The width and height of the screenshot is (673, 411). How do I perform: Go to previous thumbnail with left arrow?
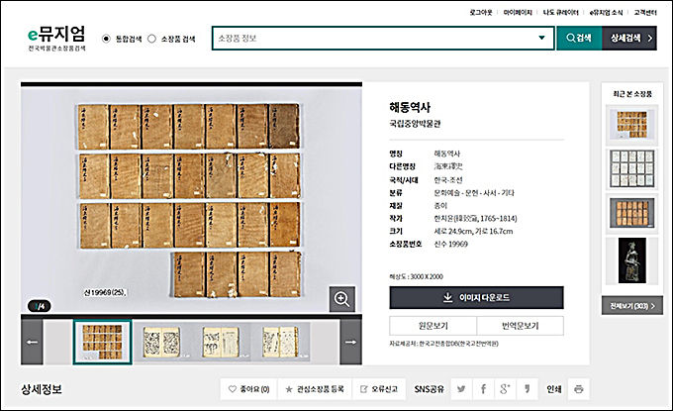[x=33, y=342]
